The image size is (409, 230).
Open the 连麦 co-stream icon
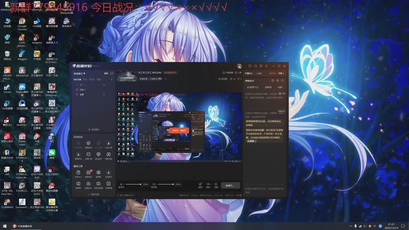point(200,185)
